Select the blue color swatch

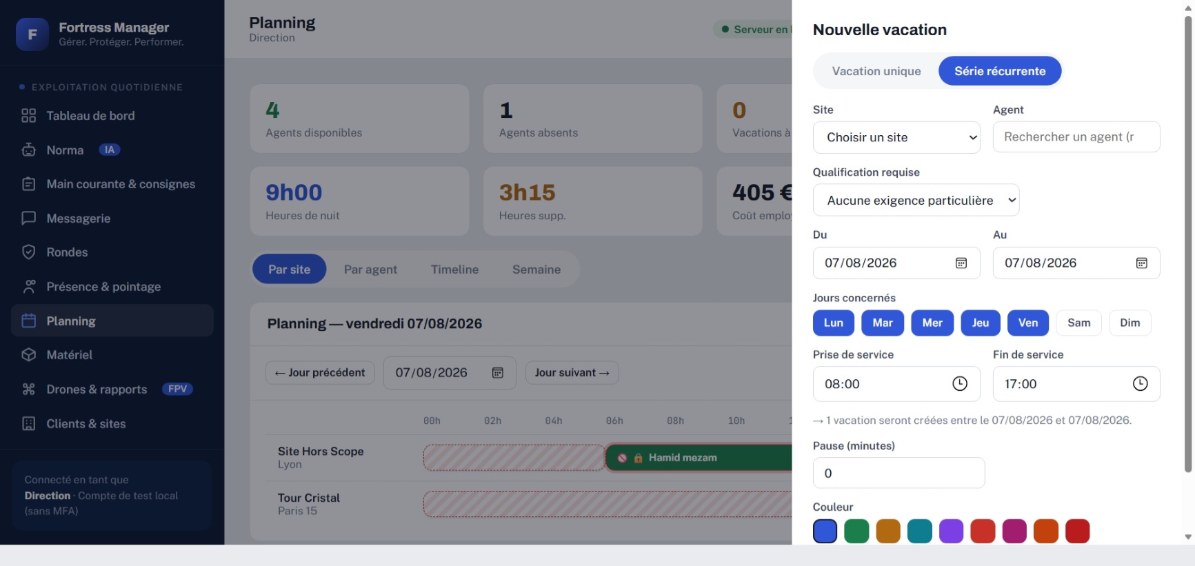[825, 532]
